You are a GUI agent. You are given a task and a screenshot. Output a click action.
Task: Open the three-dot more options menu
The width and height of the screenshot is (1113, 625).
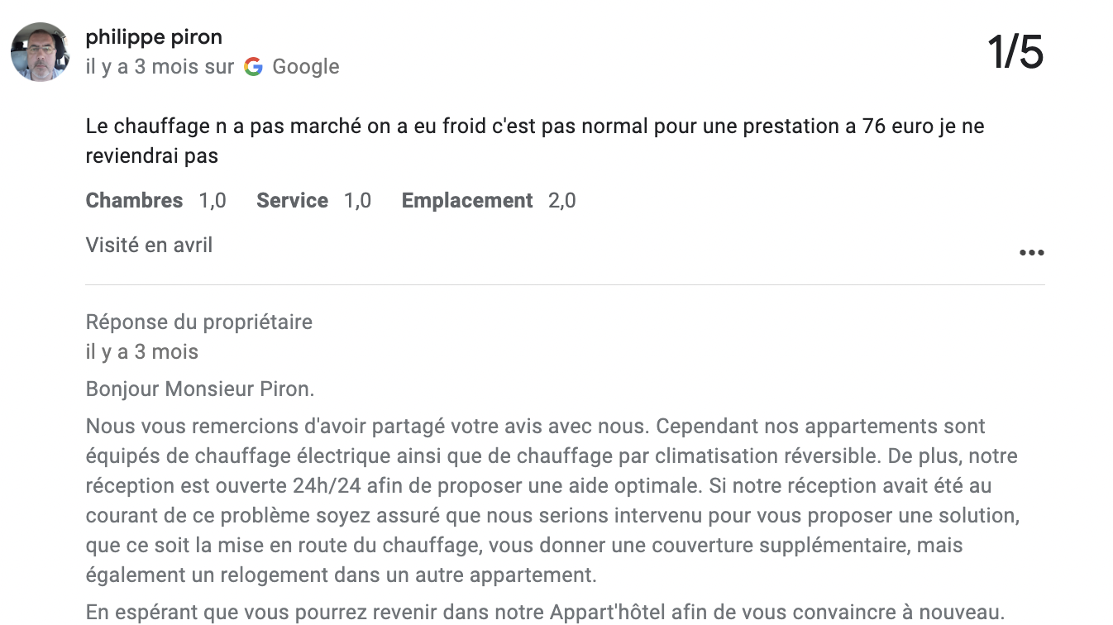pos(1031,253)
